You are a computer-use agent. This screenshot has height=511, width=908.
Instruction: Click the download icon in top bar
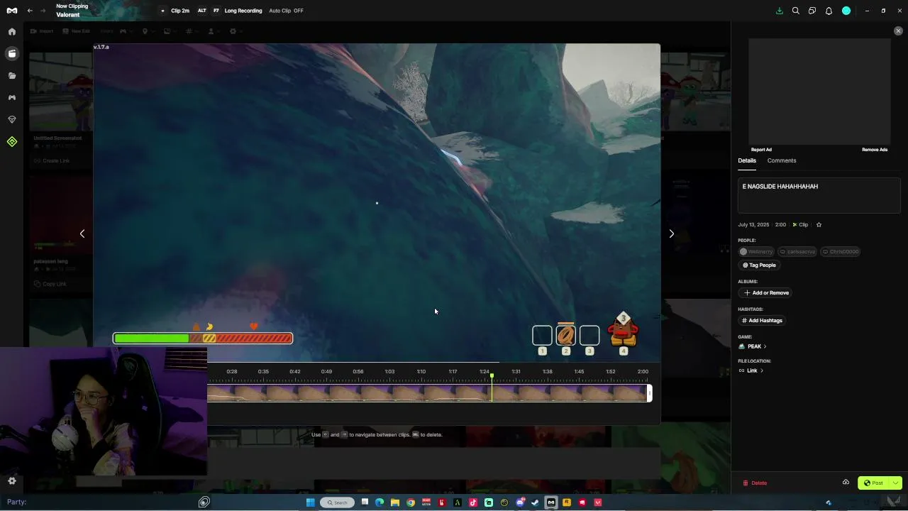pyautogui.click(x=780, y=11)
